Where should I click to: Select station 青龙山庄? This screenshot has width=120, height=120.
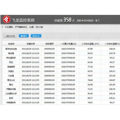11,80
